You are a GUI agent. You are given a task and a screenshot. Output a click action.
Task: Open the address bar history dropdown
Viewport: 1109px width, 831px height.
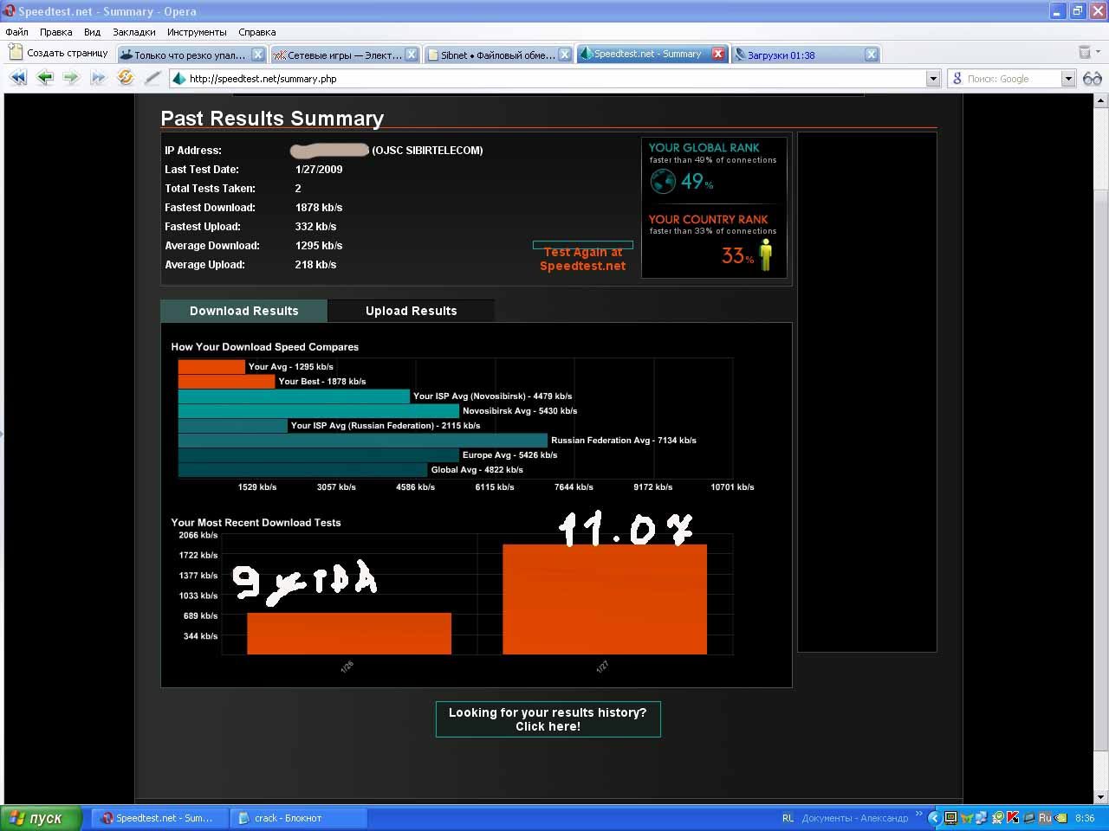933,79
